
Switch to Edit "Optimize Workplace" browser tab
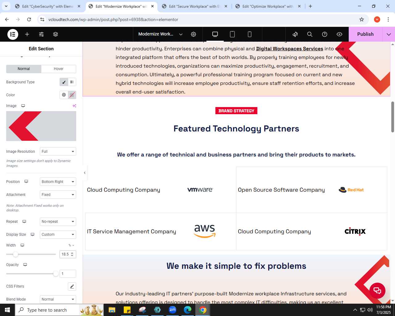[x=268, y=6]
